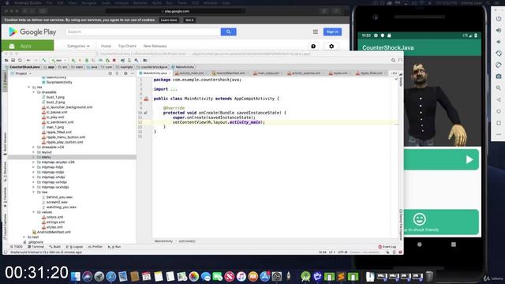The height and width of the screenshot is (284, 505).
Task: Collapse the raw folder
Action: 33,192
